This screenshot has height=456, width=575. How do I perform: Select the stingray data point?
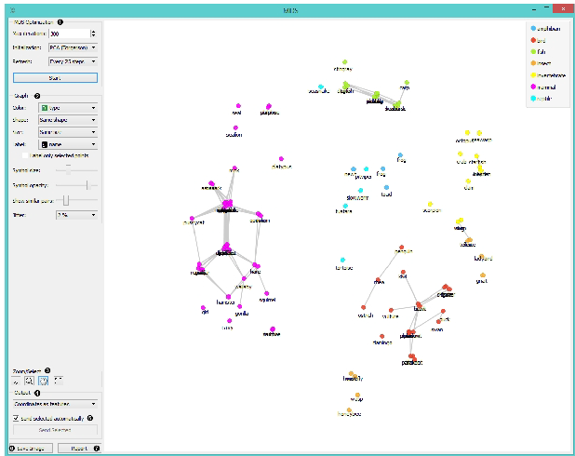tap(344, 62)
